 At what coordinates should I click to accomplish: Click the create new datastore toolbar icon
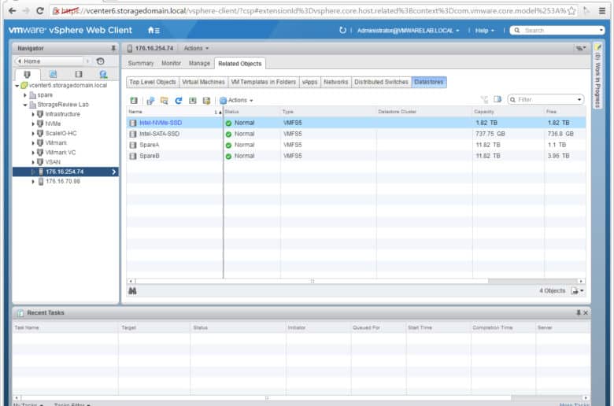coord(134,100)
